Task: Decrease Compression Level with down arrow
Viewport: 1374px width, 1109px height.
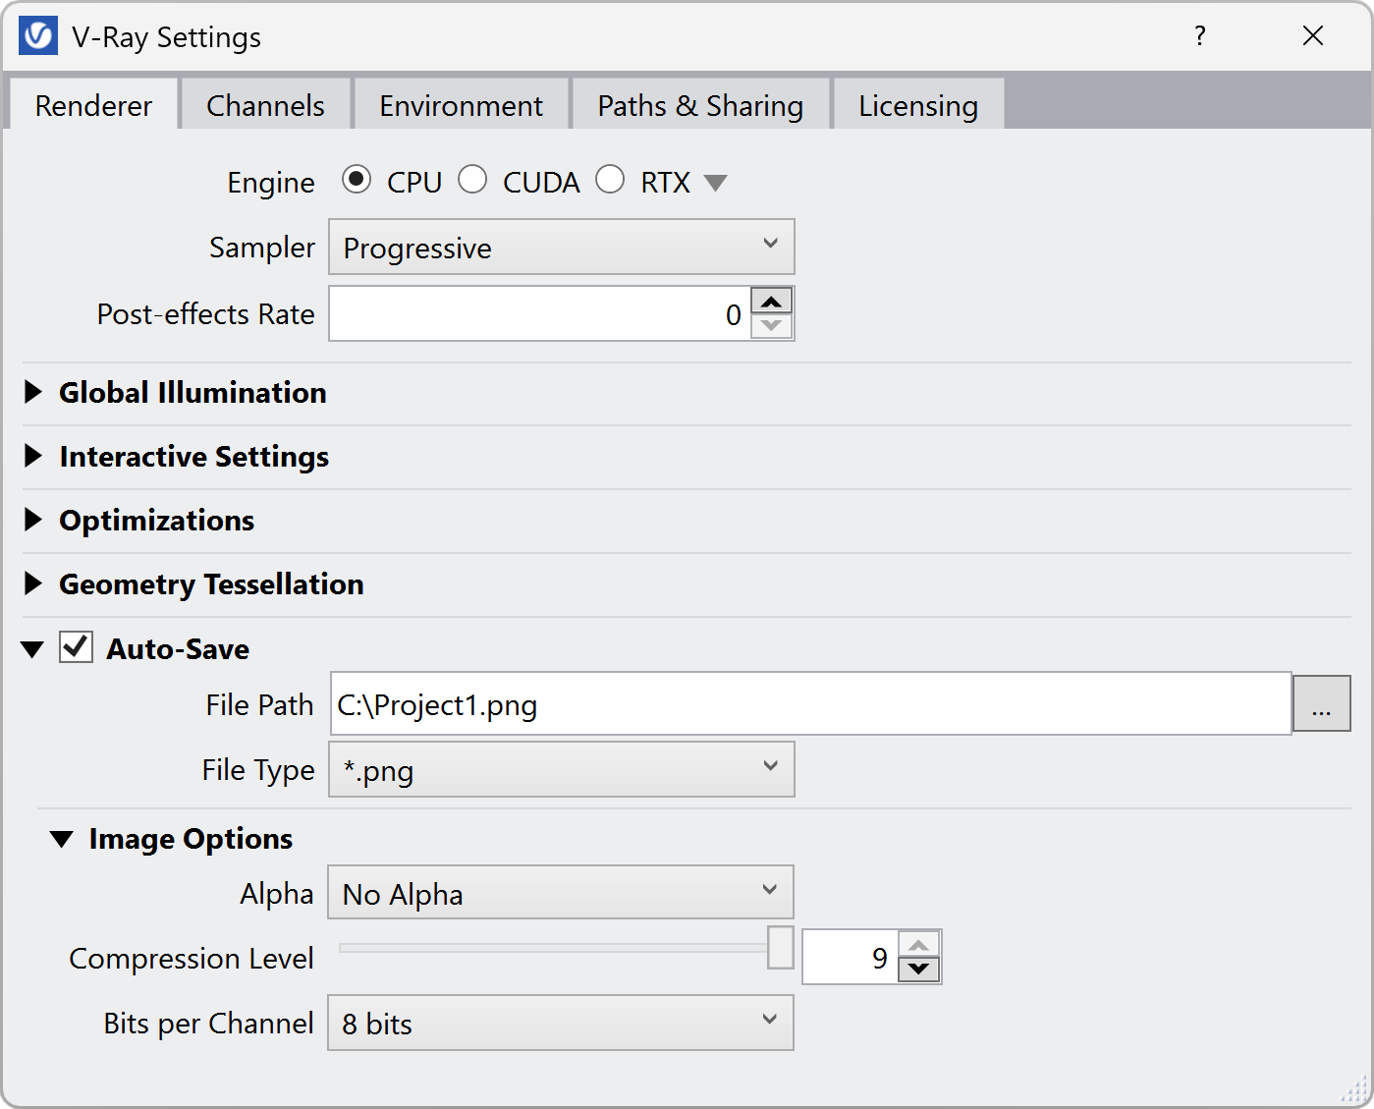Action: [x=919, y=970]
